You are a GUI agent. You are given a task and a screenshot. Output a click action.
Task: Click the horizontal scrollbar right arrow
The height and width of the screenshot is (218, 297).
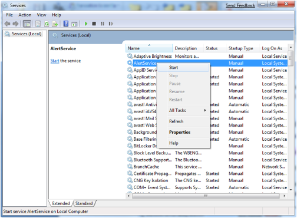[284, 196]
